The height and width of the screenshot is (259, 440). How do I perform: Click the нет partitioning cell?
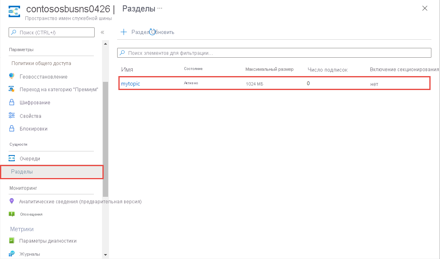coord(374,84)
